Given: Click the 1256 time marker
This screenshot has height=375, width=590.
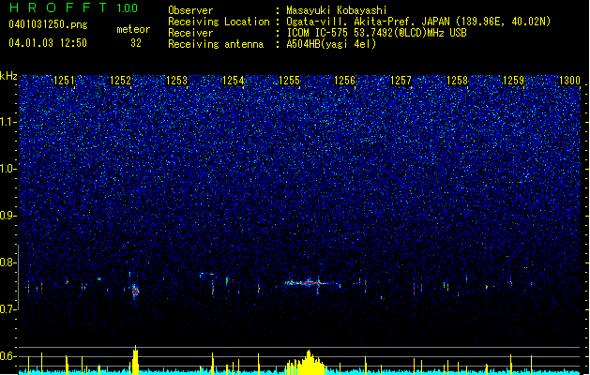Looking at the screenshot, I should coord(344,81).
